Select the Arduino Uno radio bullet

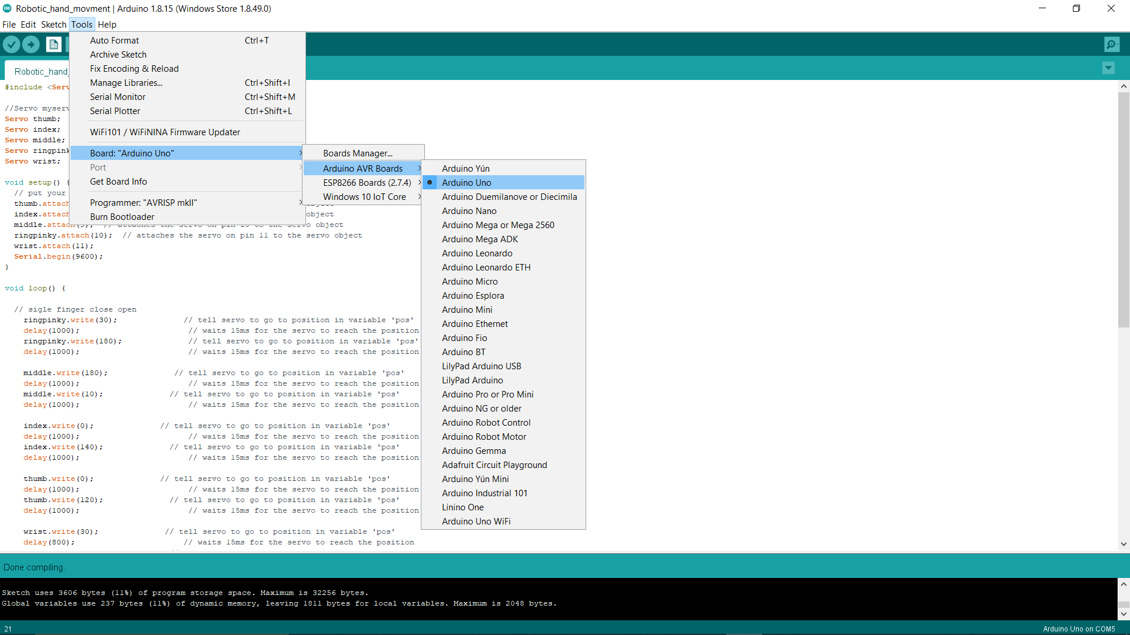pyautogui.click(x=430, y=182)
